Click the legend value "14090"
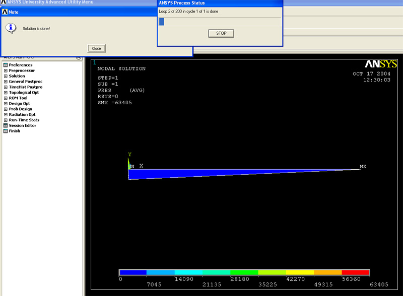 pyautogui.click(x=184, y=279)
